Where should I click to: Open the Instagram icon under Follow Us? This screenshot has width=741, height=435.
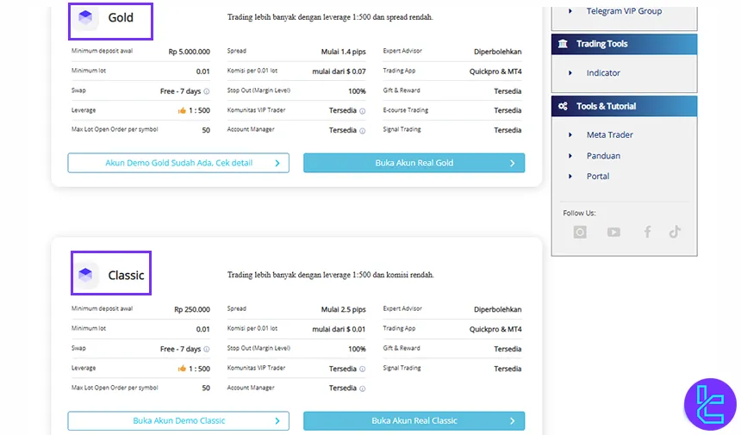coord(580,232)
